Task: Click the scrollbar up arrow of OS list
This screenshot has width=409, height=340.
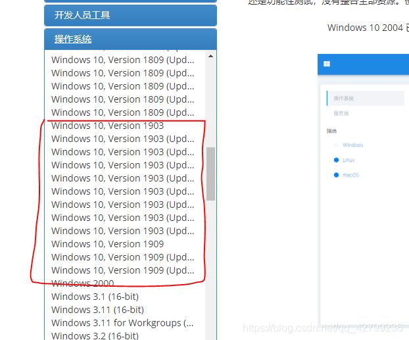Action: [x=211, y=56]
